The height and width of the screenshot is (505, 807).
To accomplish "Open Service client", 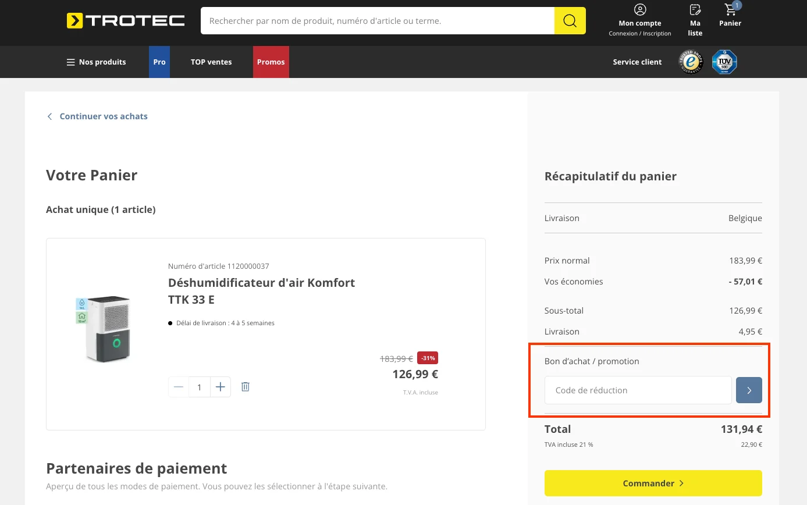I will (x=637, y=62).
